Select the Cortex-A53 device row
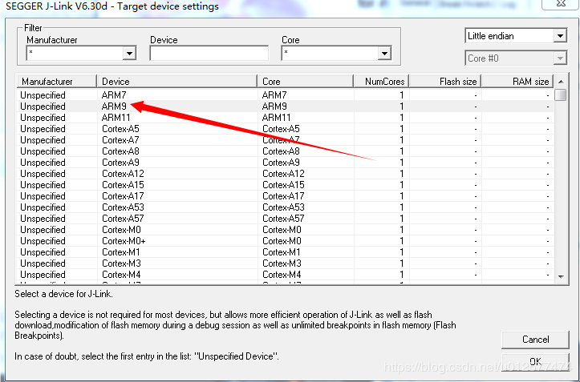 pyautogui.click(x=285, y=207)
